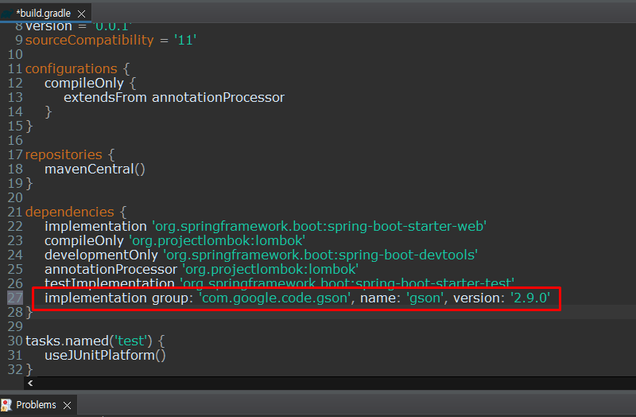This screenshot has height=417, width=636.
Task: Click line number 30 in gutter
Action: point(15,341)
